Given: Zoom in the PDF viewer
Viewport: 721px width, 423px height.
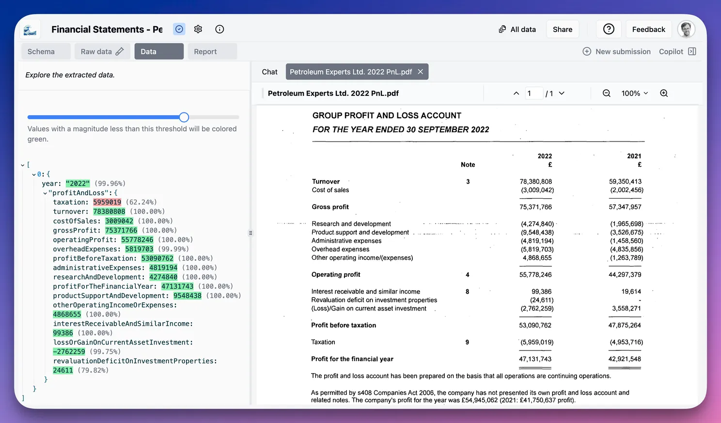Looking at the screenshot, I should point(664,93).
